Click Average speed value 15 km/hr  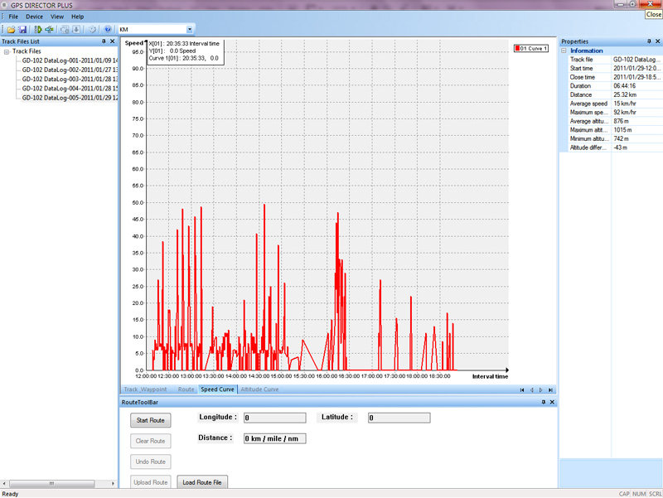(625, 104)
